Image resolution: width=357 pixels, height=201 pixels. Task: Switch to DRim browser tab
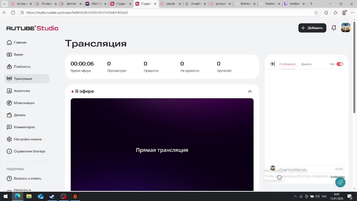[96, 4]
